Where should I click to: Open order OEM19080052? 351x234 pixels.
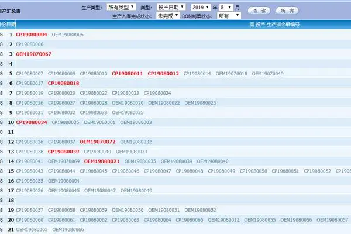pyautogui.click(x=200, y=210)
